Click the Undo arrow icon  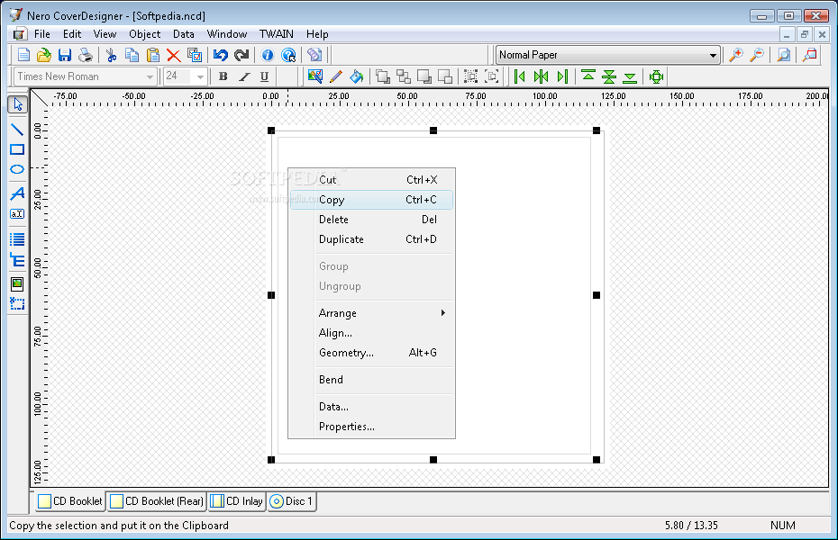[220, 55]
